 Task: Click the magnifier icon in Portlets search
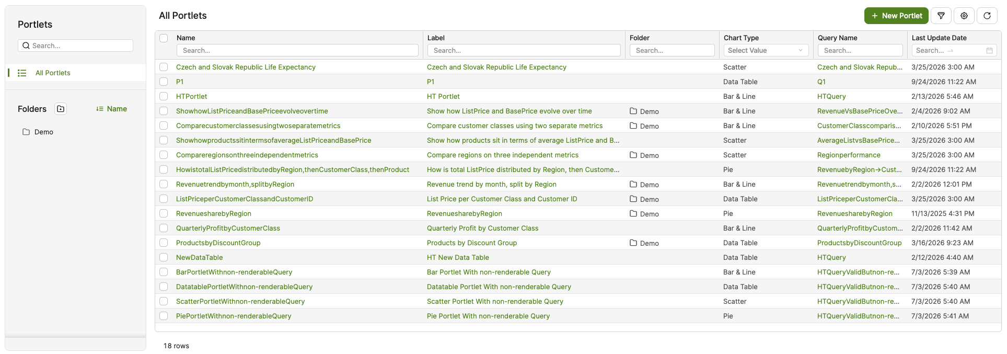pyautogui.click(x=26, y=45)
